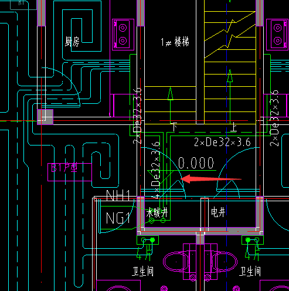Select the 厨房 room label
Image resolution: width=289 pixels, height=291 pixels.
72,42
